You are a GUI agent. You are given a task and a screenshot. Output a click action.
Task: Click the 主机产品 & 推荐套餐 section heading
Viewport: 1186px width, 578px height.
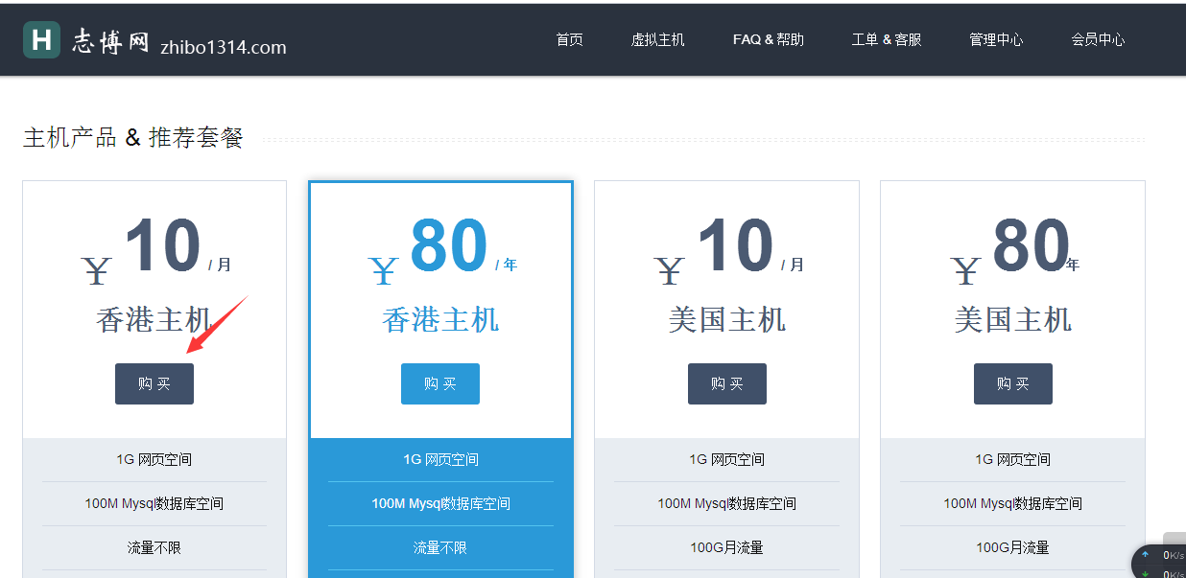[x=133, y=138]
